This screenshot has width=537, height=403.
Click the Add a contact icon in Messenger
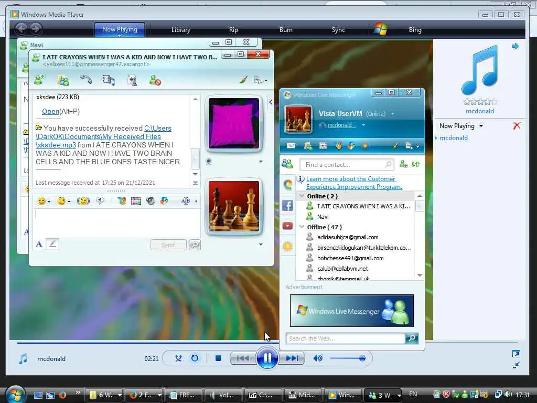pos(403,164)
